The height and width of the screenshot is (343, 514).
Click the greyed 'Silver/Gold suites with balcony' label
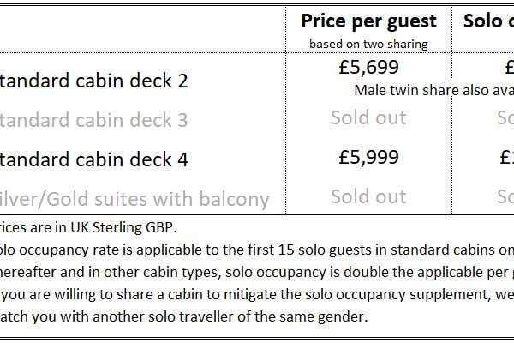134,199
